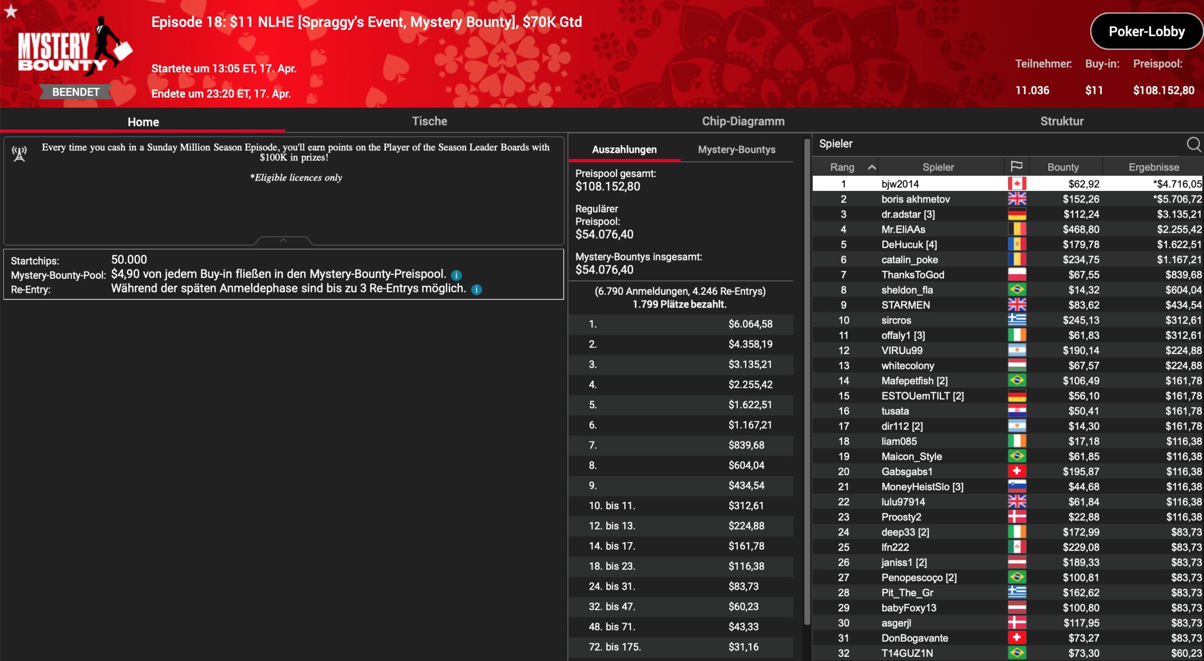The height and width of the screenshot is (661, 1204).
Task: Sort players by country flag column
Action: pyautogui.click(x=1016, y=166)
